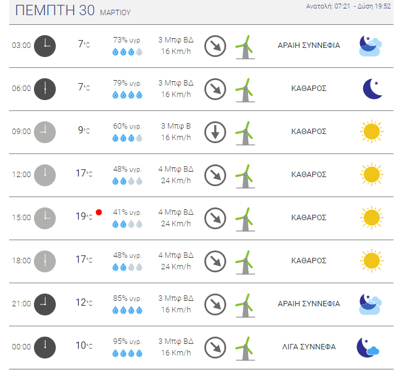Click the wind direction arrow at 18:00
The width and height of the screenshot is (402, 370).
click(x=215, y=261)
